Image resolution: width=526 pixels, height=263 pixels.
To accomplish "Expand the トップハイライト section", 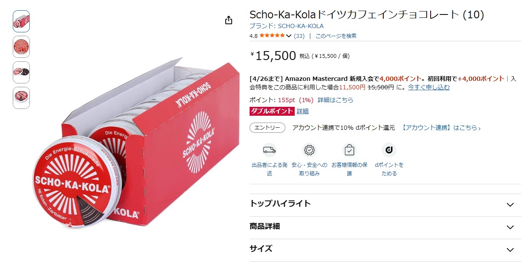I will pos(510,205).
